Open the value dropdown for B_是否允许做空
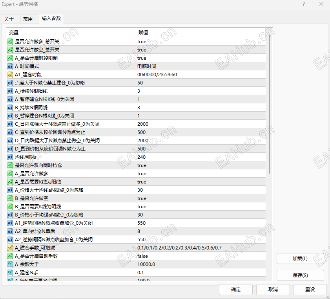 (201, 198)
